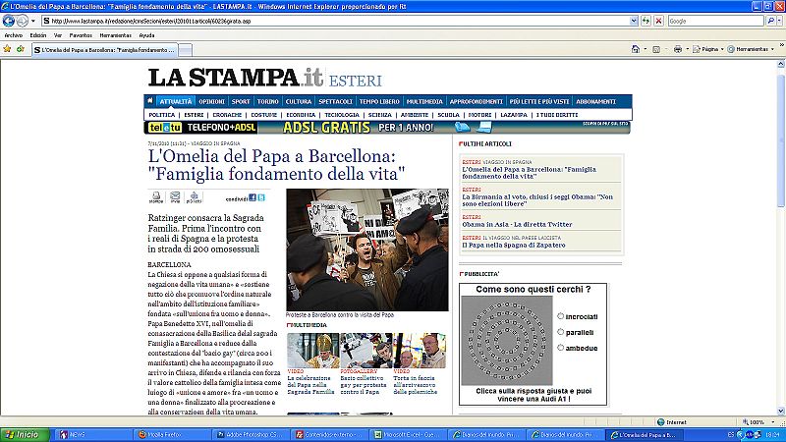Share article via Facebook icon
Viewport: 786px width, 442px height.
253,198
